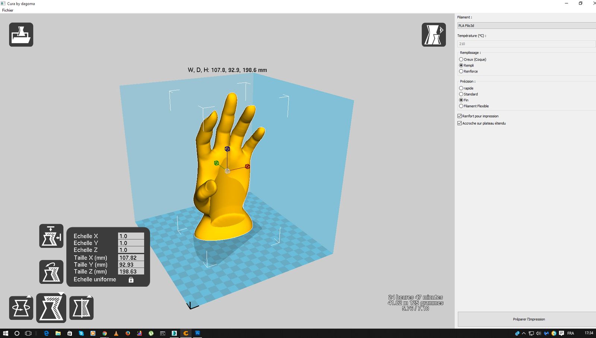Open Google Chrome from taskbar

click(x=105, y=333)
